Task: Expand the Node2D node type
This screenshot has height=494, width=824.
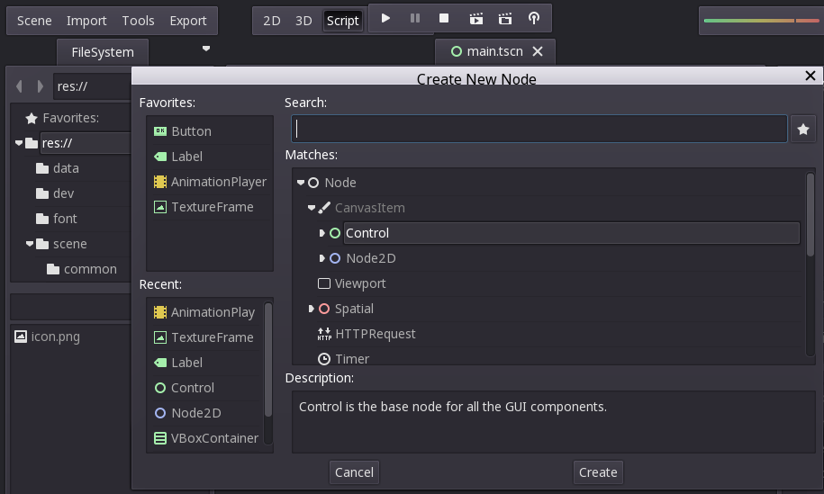Action: 321,258
